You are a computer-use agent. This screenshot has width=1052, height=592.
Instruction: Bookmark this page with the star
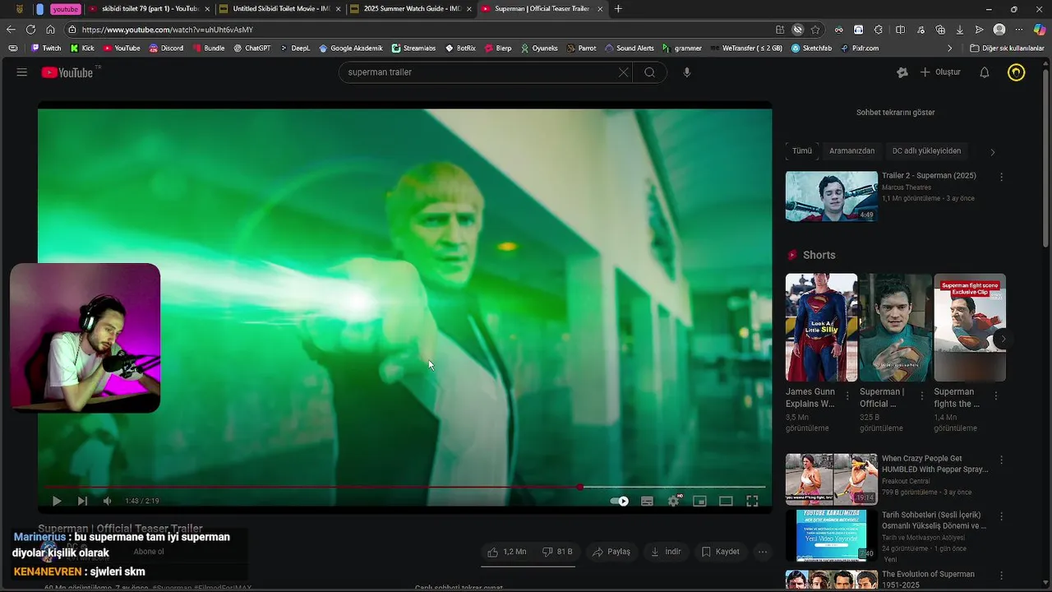coord(815,30)
